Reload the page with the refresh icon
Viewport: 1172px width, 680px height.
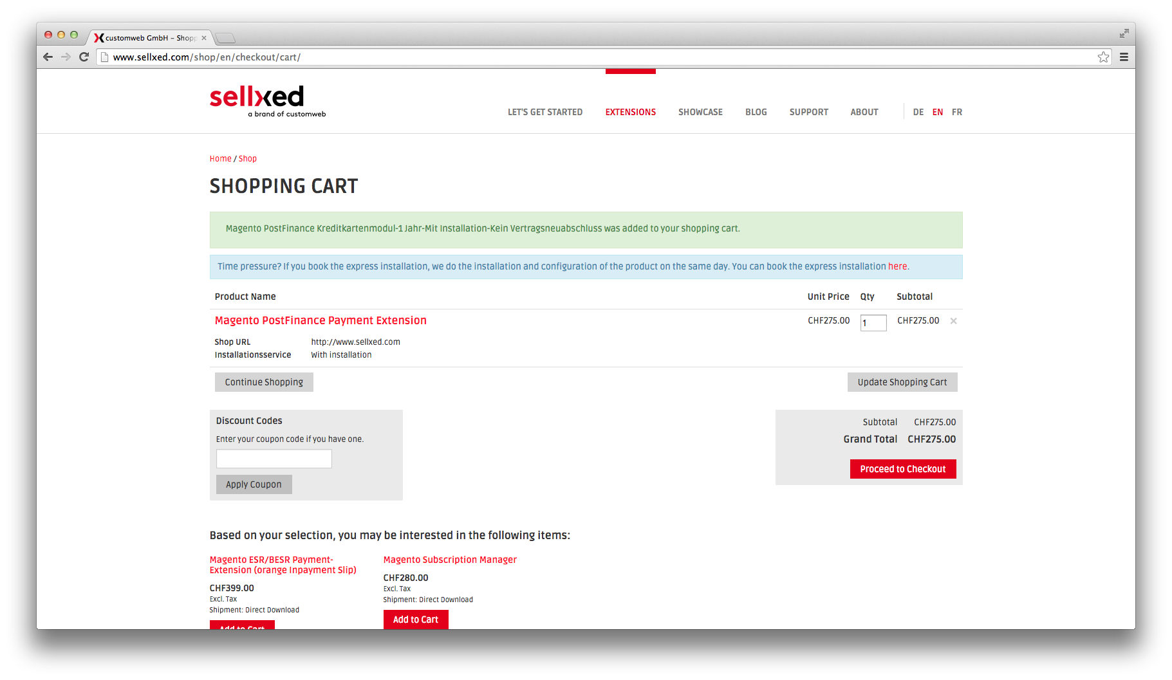point(84,57)
